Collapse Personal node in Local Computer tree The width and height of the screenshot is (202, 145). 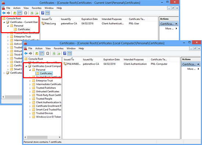pos(30,70)
